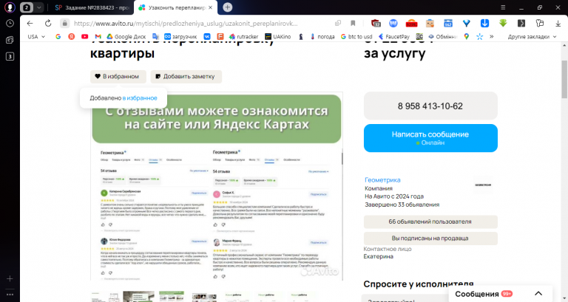The image size is (568, 302).
Task: Open the Google bookmark
Action: (58, 36)
